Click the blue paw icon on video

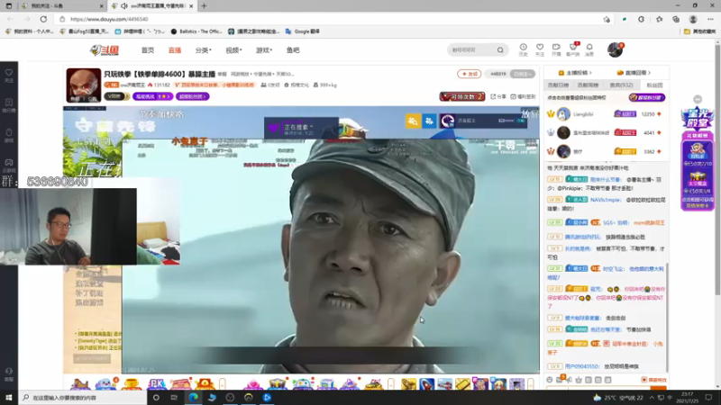point(429,121)
